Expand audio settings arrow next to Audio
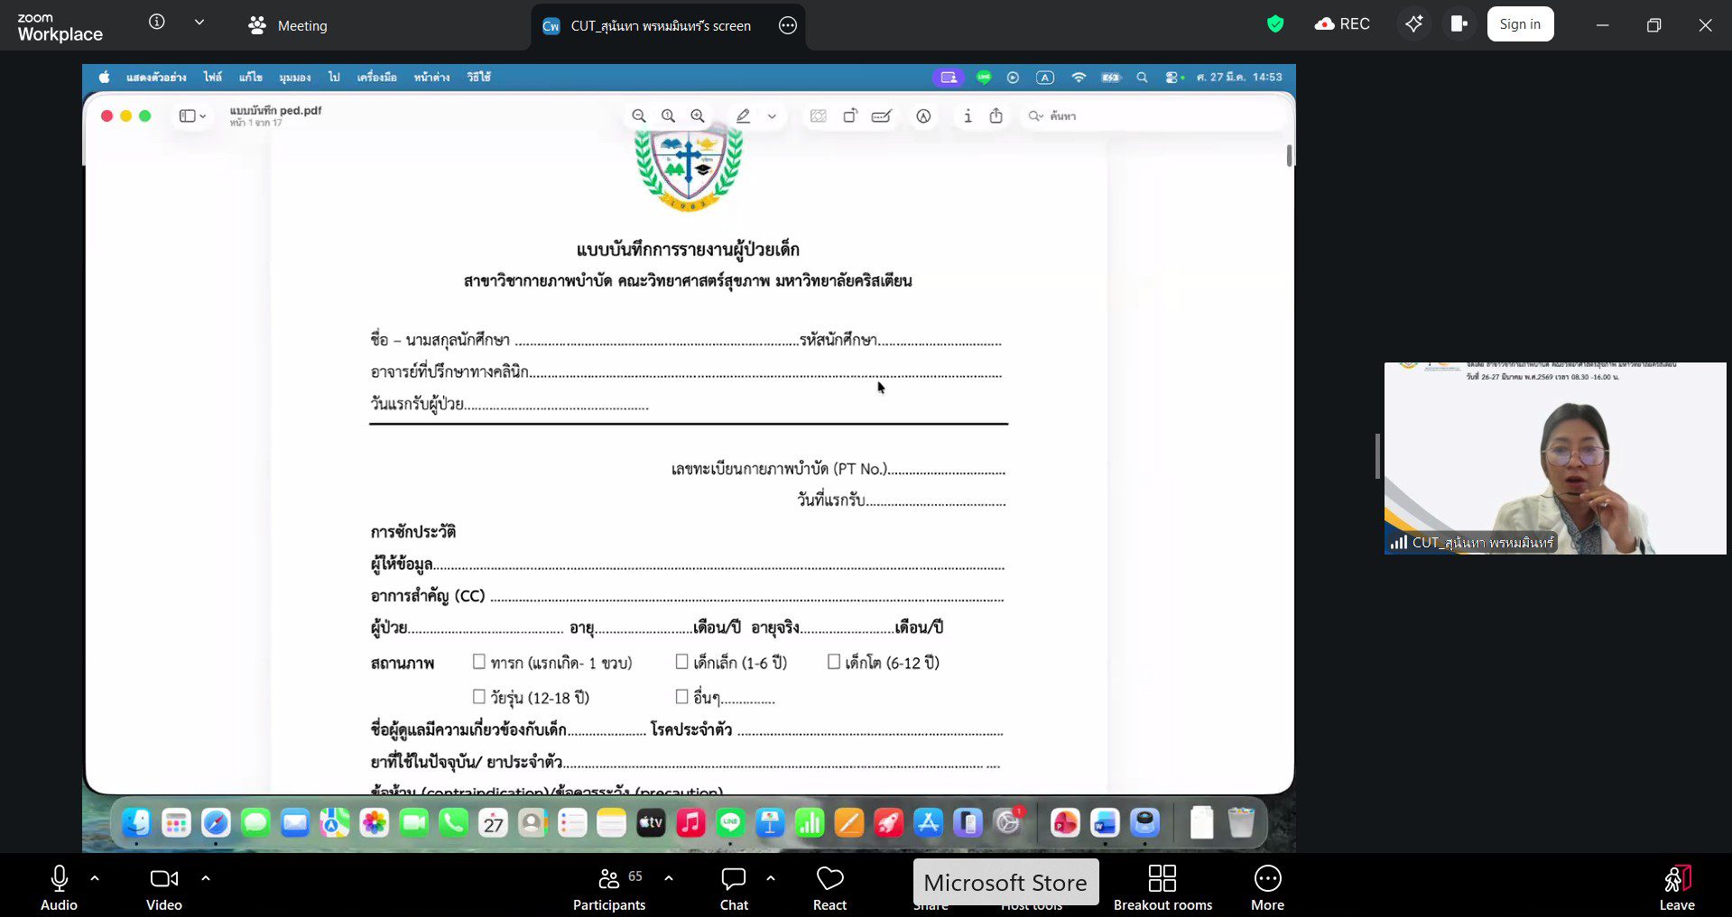This screenshot has width=1732, height=917. 95,877
